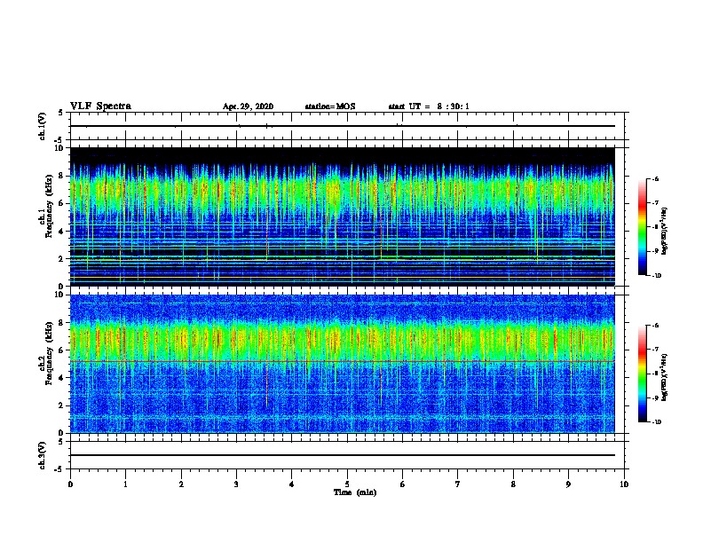The image size is (703, 543).
Task: Select the ch.2 color bar log(PSD) label
Action: point(664,377)
